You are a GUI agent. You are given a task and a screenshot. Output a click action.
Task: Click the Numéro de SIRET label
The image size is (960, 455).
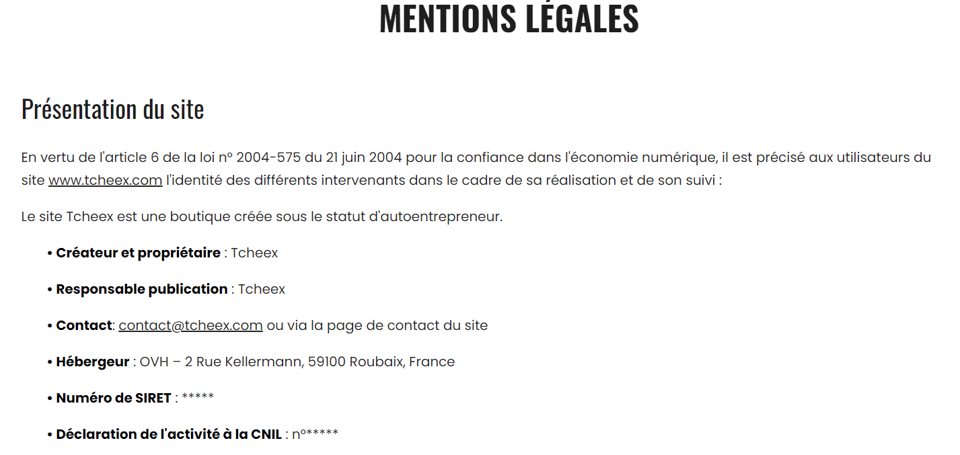coord(113,398)
